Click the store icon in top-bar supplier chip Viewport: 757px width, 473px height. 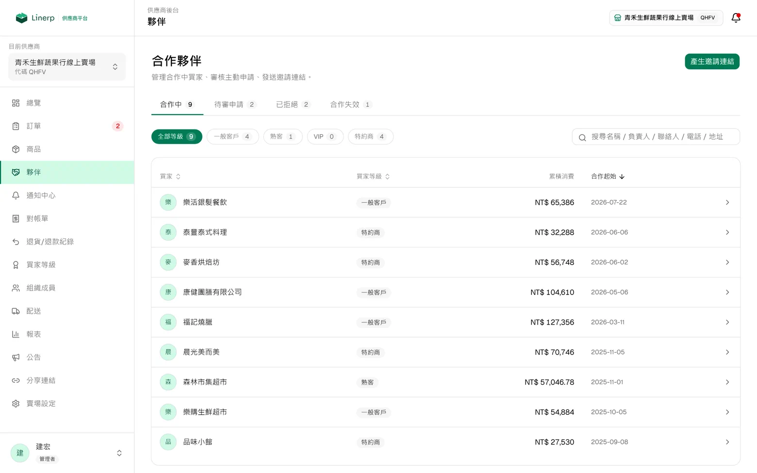point(618,18)
